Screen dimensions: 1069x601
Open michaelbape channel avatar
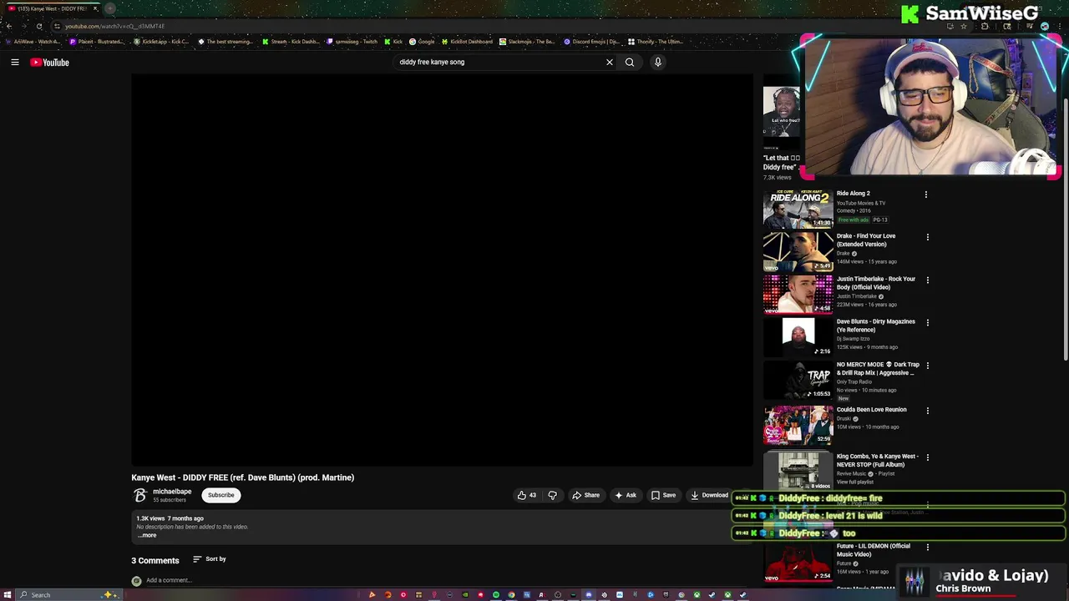(x=139, y=495)
